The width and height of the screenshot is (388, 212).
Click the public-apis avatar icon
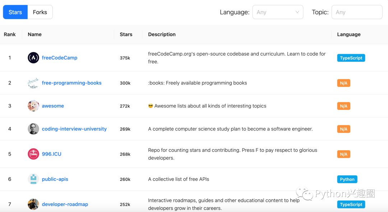(33, 179)
